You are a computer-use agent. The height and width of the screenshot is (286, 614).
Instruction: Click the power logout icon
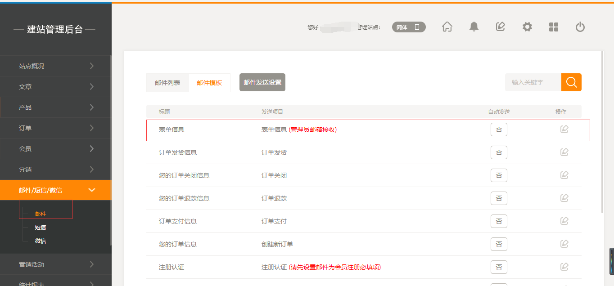[x=580, y=27]
